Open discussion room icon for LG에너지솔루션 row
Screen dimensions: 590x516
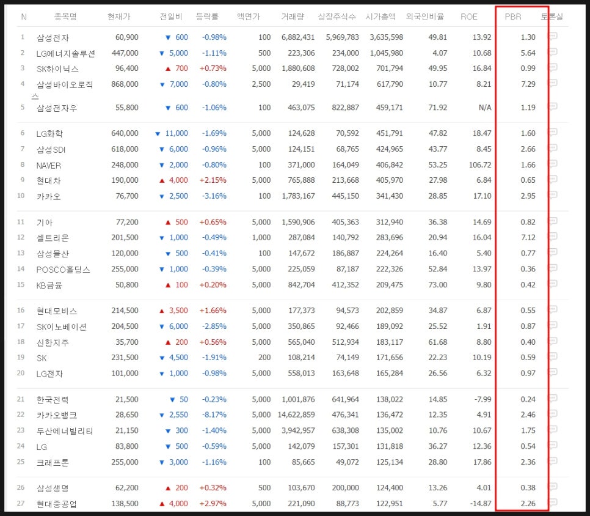553,53
